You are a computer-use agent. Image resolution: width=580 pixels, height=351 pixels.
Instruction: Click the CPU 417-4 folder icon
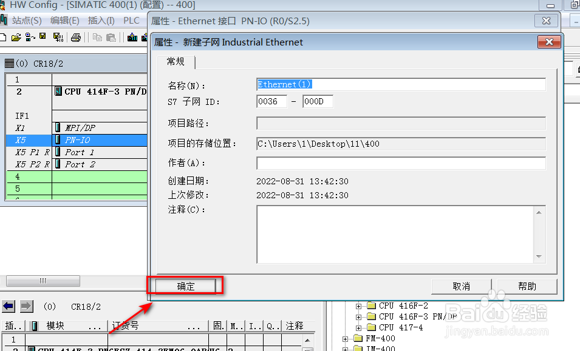(371, 327)
